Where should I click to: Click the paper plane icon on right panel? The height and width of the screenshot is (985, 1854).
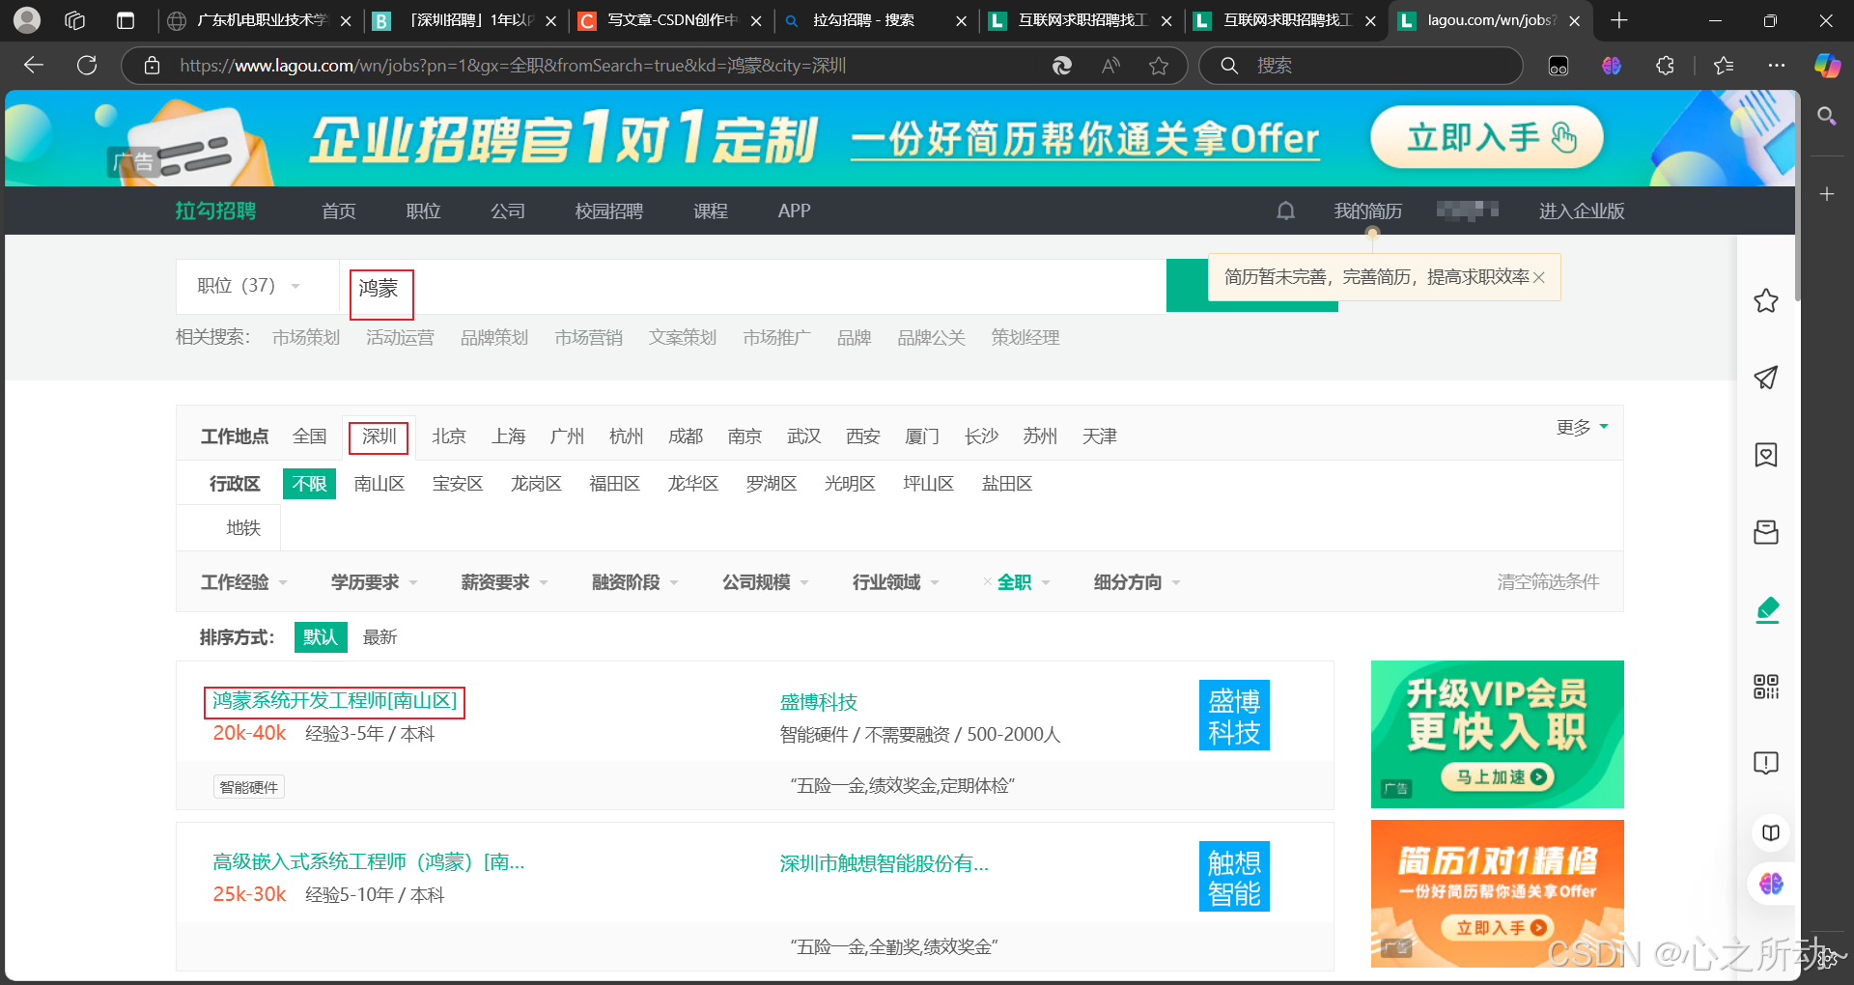click(x=1766, y=378)
